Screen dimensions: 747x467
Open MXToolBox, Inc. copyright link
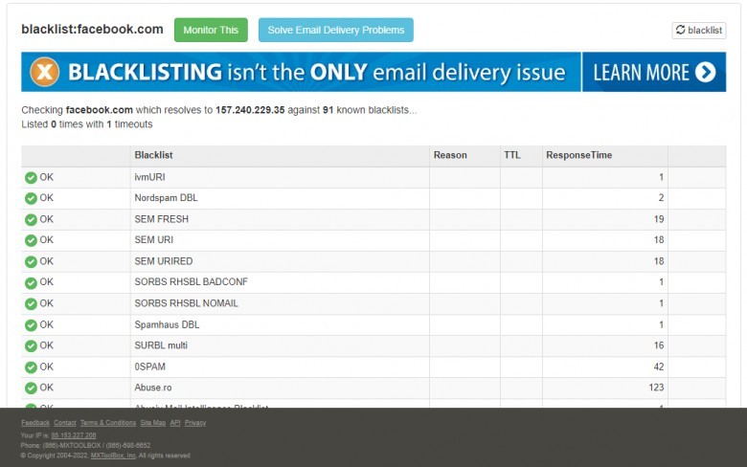click(113, 456)
